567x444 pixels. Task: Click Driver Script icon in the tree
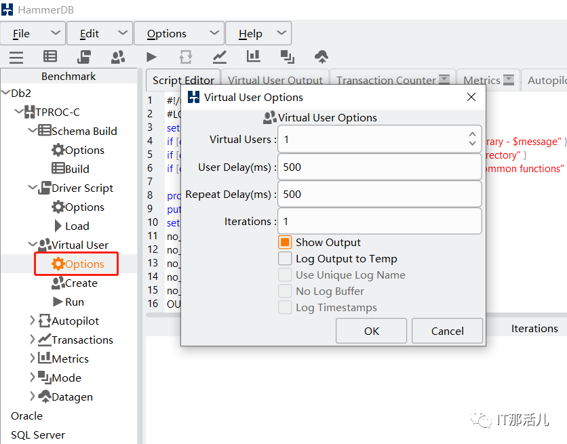[x=45, y=188]
